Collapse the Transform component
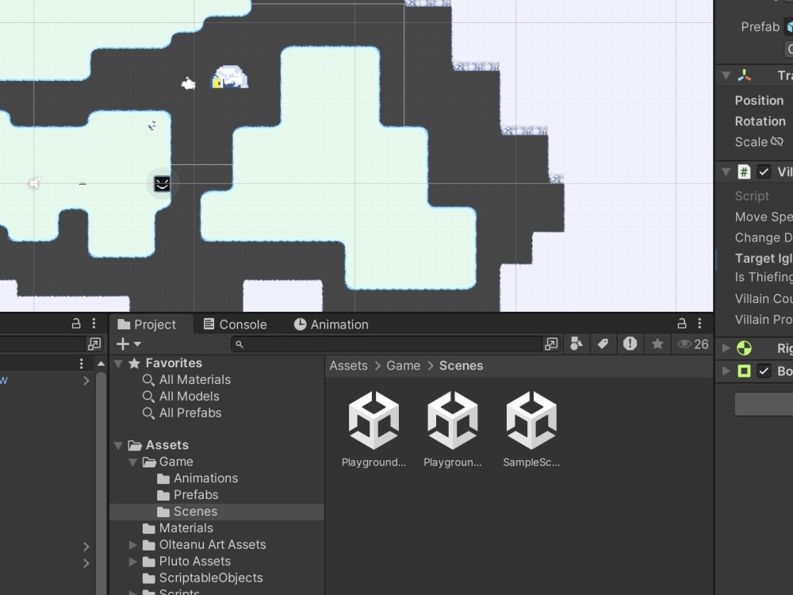Image resolution: width=793 pixels, height=595 pixels. pyautogui.click(x=726, y=76)
